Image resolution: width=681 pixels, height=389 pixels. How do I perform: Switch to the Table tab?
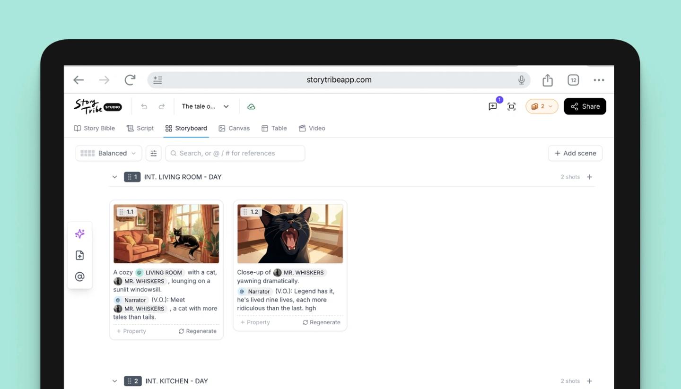click(x=274, y=128)
